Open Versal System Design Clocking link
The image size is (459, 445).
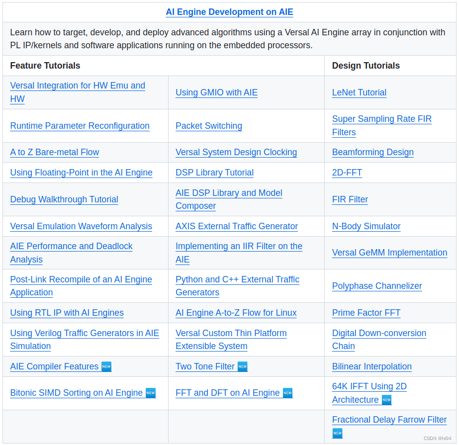(236, 152)
